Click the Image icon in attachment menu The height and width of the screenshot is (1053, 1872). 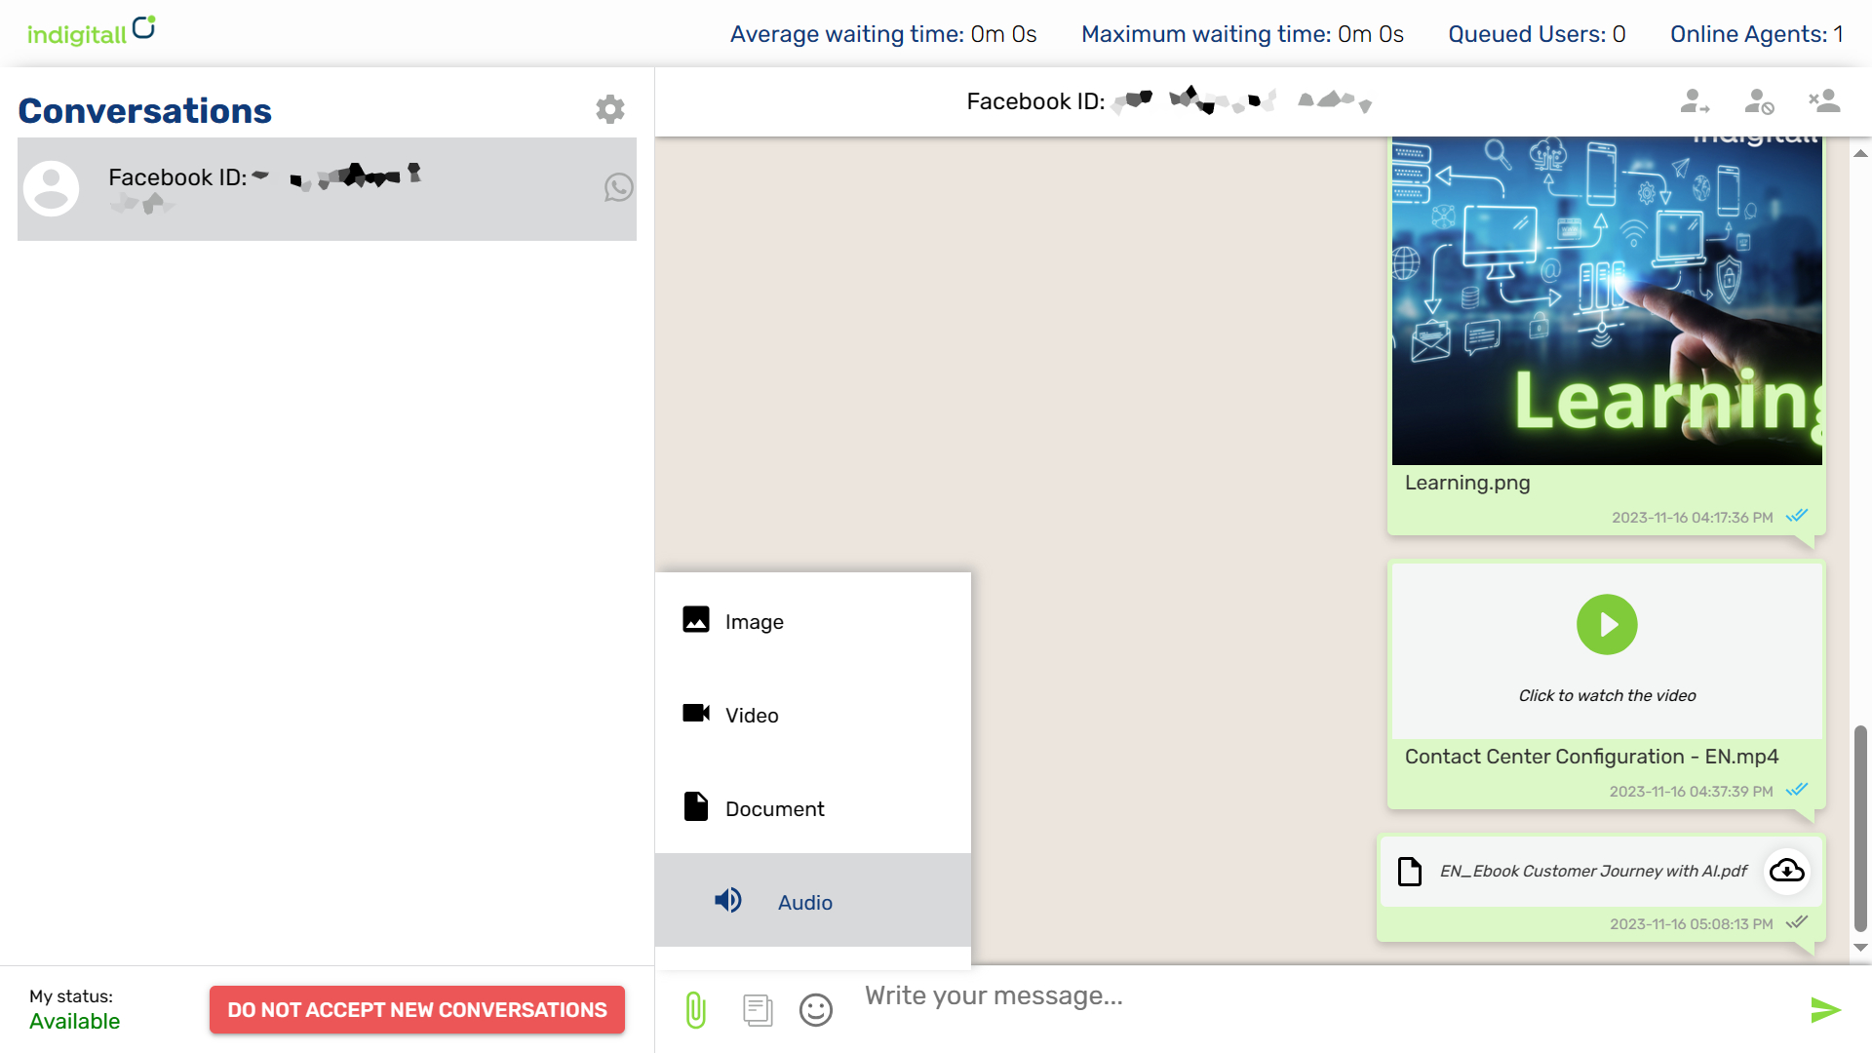[x=696, y=620]
